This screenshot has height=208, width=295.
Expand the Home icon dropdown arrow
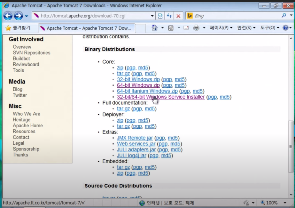point(162,28)
